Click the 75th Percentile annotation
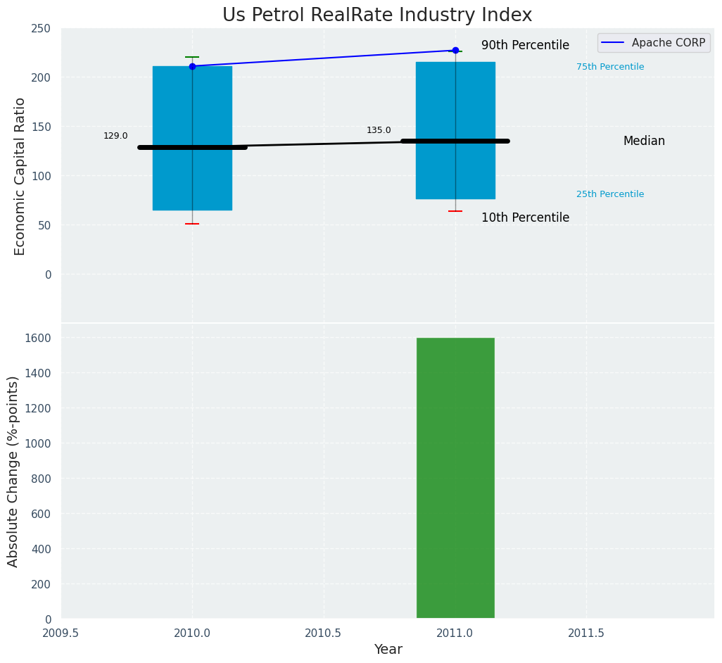The height and width of the screenshot is (663, 722). click(609, 67)
